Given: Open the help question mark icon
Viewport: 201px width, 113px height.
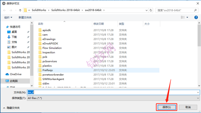Looking at the screenshot, I should [x=196, y=17].
